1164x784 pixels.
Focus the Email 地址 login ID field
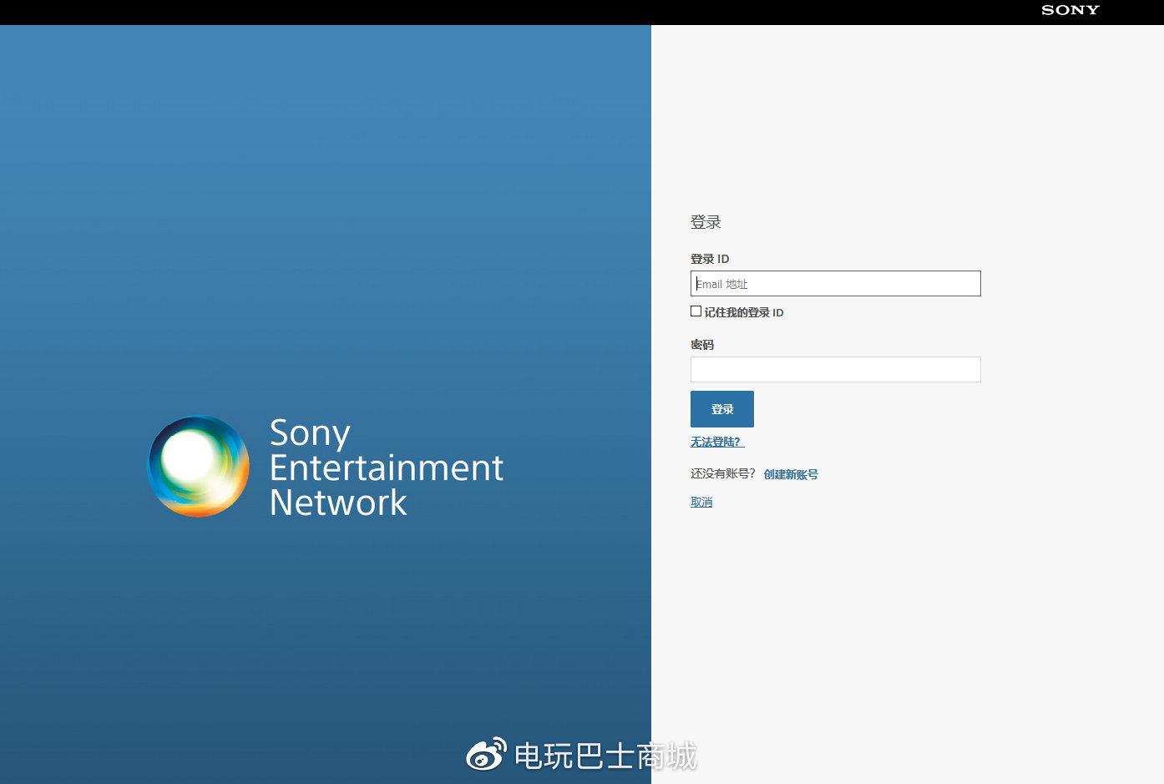pyautogui.click(x=835, y=284)
